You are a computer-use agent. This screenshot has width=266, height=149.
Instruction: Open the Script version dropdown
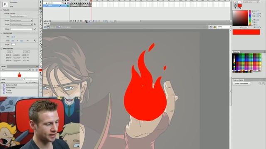22,24
